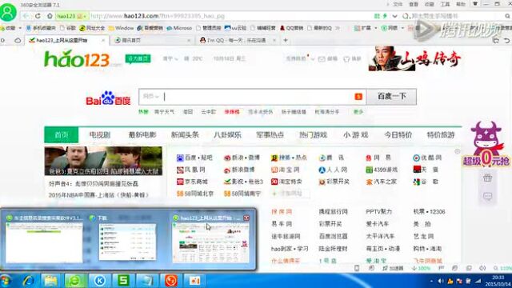Expand the 网页 search type dropdown
The image size is (512, 288).
151,96
